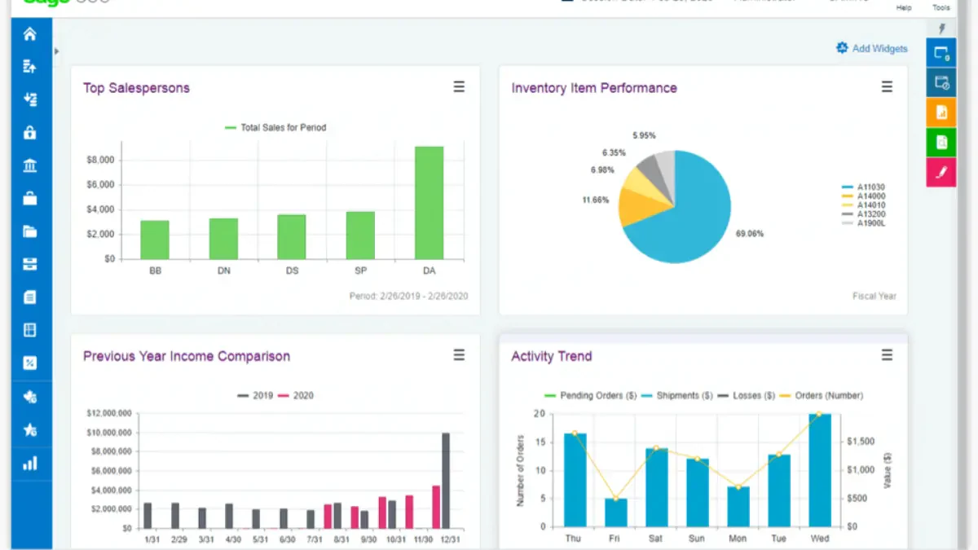Screen dimensions: 978x550
Task: Click Previous Year Income Comparison title
Action: pos(187,356)
